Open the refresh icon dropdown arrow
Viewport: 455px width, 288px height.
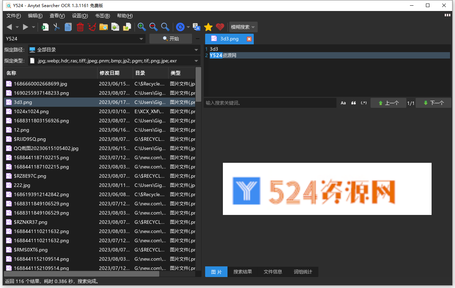coord(188,27)
